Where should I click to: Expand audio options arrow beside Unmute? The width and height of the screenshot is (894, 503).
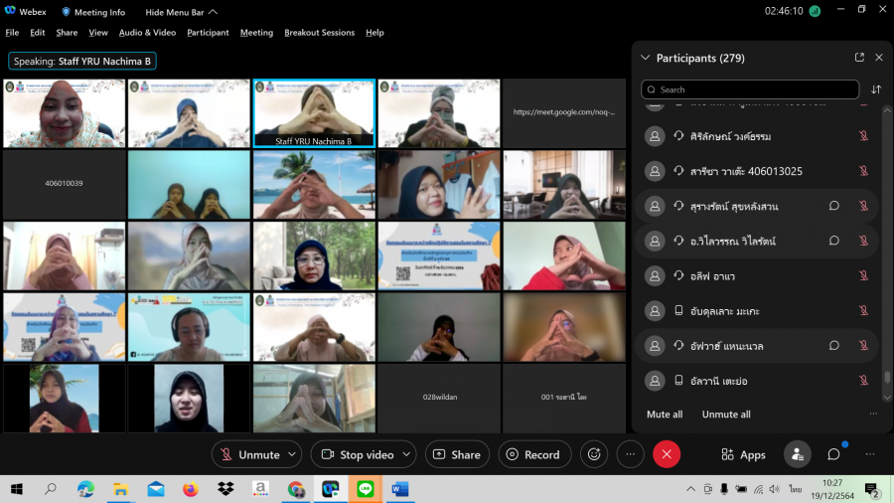[x=292, y=454]
